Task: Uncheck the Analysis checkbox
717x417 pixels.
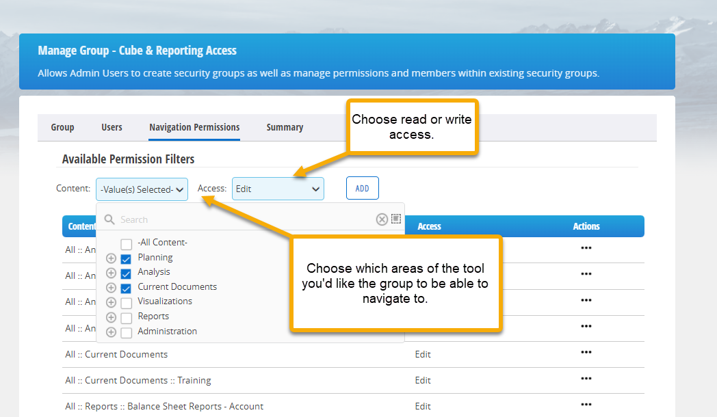Action: pyautogui.click(x=126, y=273)
